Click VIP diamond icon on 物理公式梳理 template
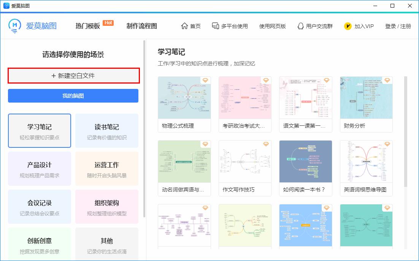This screenshot has height=261, width=419. pyautogui.click(x=205, y=80)
